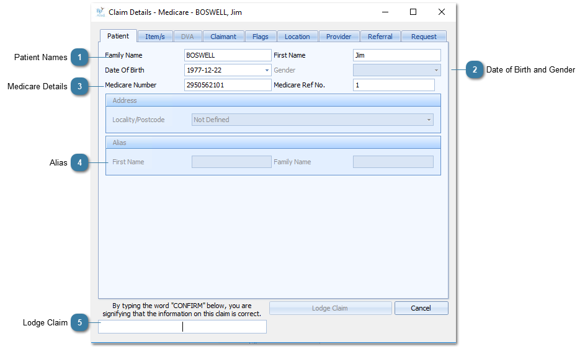
Task: Click the Medicare Ref No. field
Action: (x=393, y=85)
